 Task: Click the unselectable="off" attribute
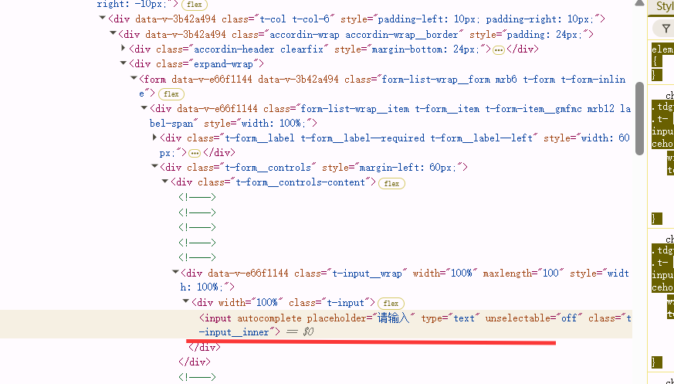(x=533, y=318)
